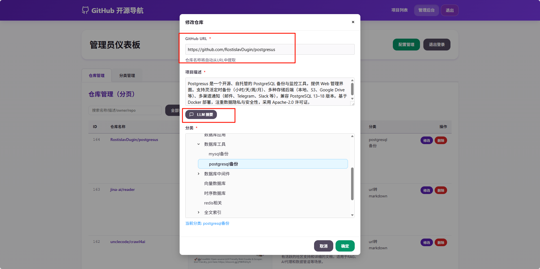Switch to the 分类管理 tab
This screenshot has height=269, width=540.
pos(127,76)
